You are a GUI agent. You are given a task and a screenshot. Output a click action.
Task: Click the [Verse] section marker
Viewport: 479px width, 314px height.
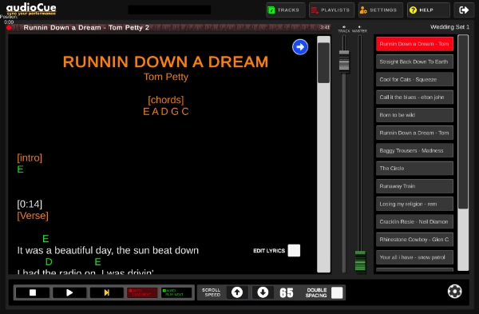click(33, 216)
